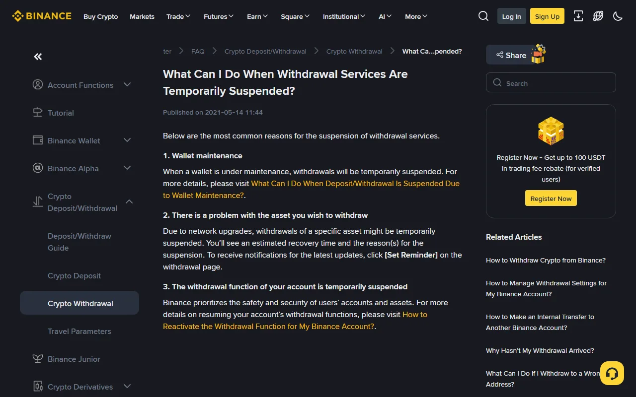Focus the FAQ search input field
The width and height of the screenshot is (636, 397).
[x=551, y=82]
